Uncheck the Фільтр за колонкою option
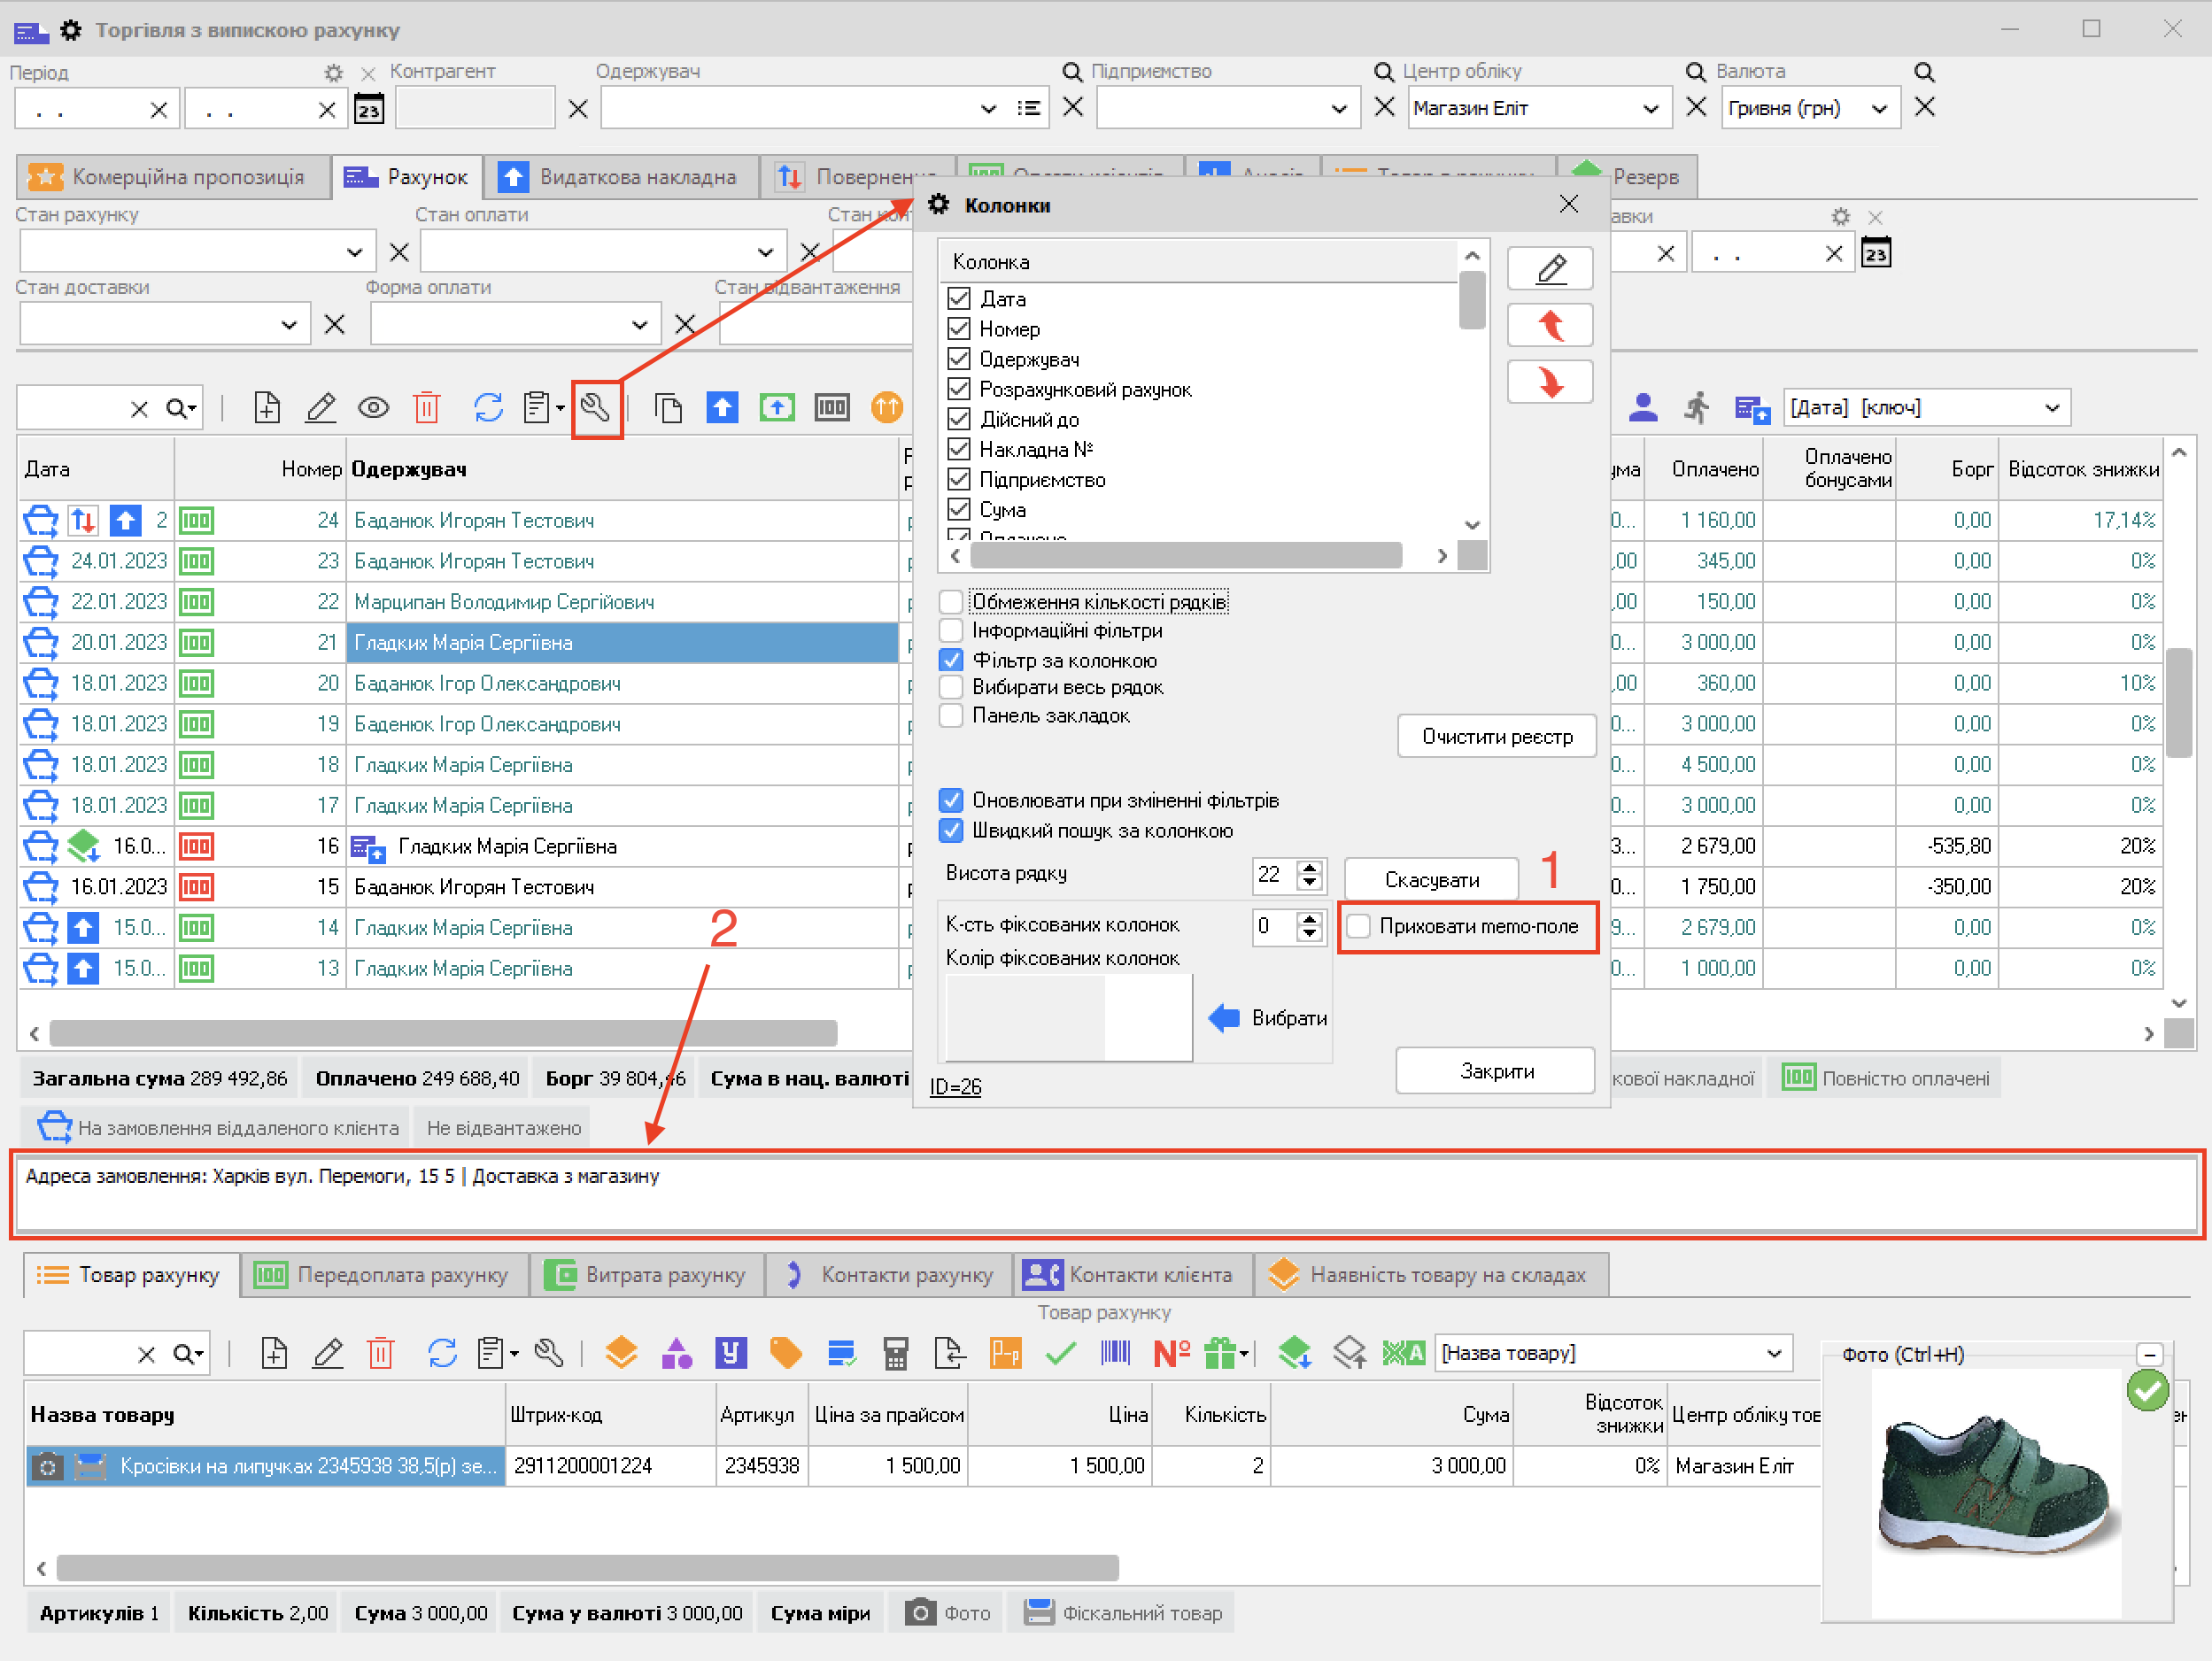This screenshot has height=1661, width=2212. 952,660
